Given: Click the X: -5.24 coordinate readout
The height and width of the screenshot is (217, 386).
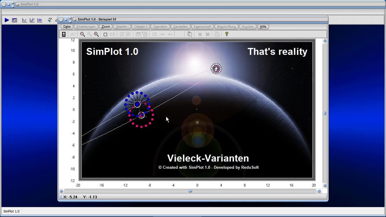Looking at the screenshot, I should tap(70, 197).
